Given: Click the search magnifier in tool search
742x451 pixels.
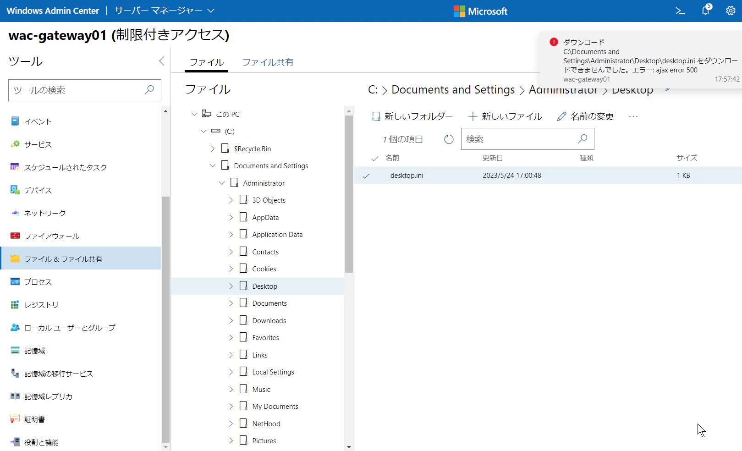Looking at the screenshot, I should pyautogui.click(x=149, y=90).
